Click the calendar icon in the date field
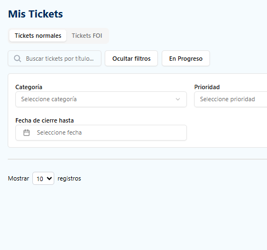 tap(26, 132)
